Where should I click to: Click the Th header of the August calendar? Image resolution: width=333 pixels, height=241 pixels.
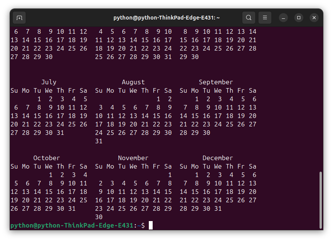pyautogui.click(x=145, y=90)
